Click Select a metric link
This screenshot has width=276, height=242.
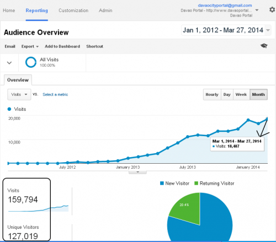pos(55,95)
